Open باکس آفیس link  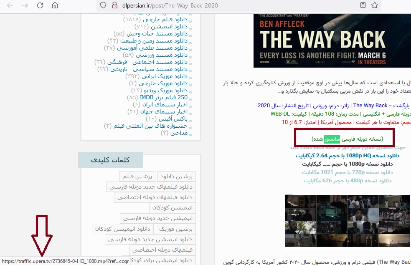pos(173,119)
